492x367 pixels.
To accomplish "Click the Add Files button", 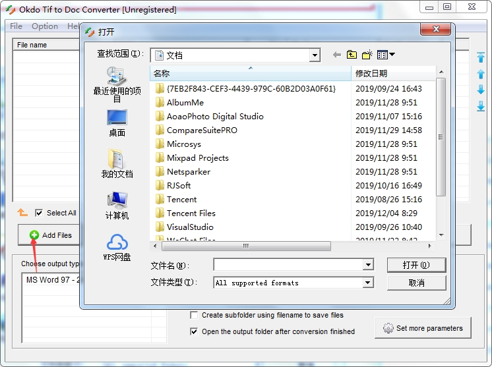I will (x=50, y=235).
